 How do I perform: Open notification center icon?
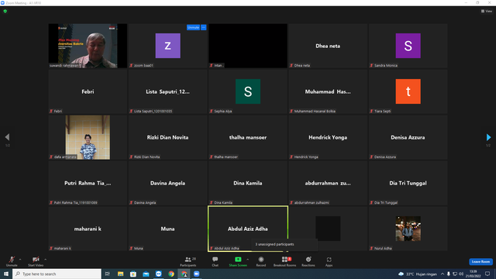(487, 274)
